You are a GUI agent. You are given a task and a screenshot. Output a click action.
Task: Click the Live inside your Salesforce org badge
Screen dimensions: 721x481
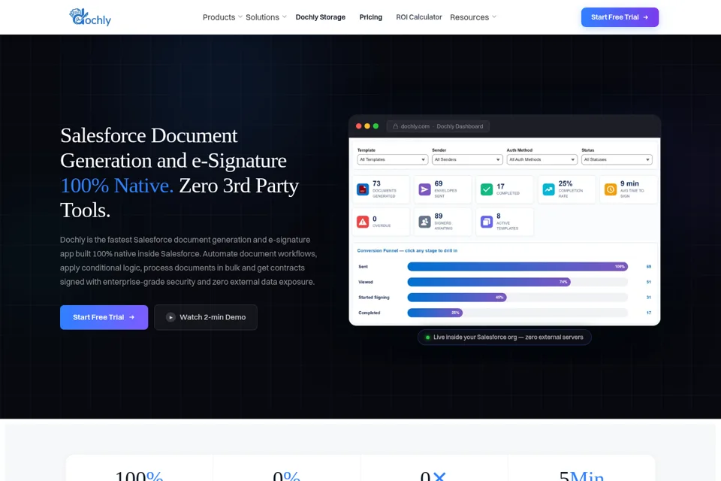(505, 337)
